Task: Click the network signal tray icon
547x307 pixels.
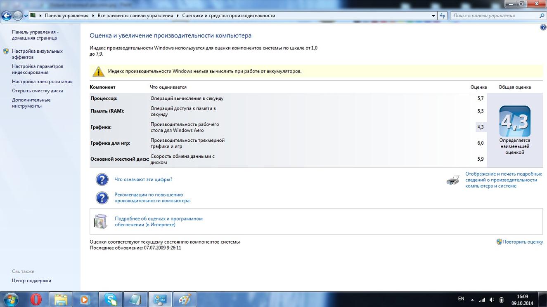Action: (x=482, y=300)
